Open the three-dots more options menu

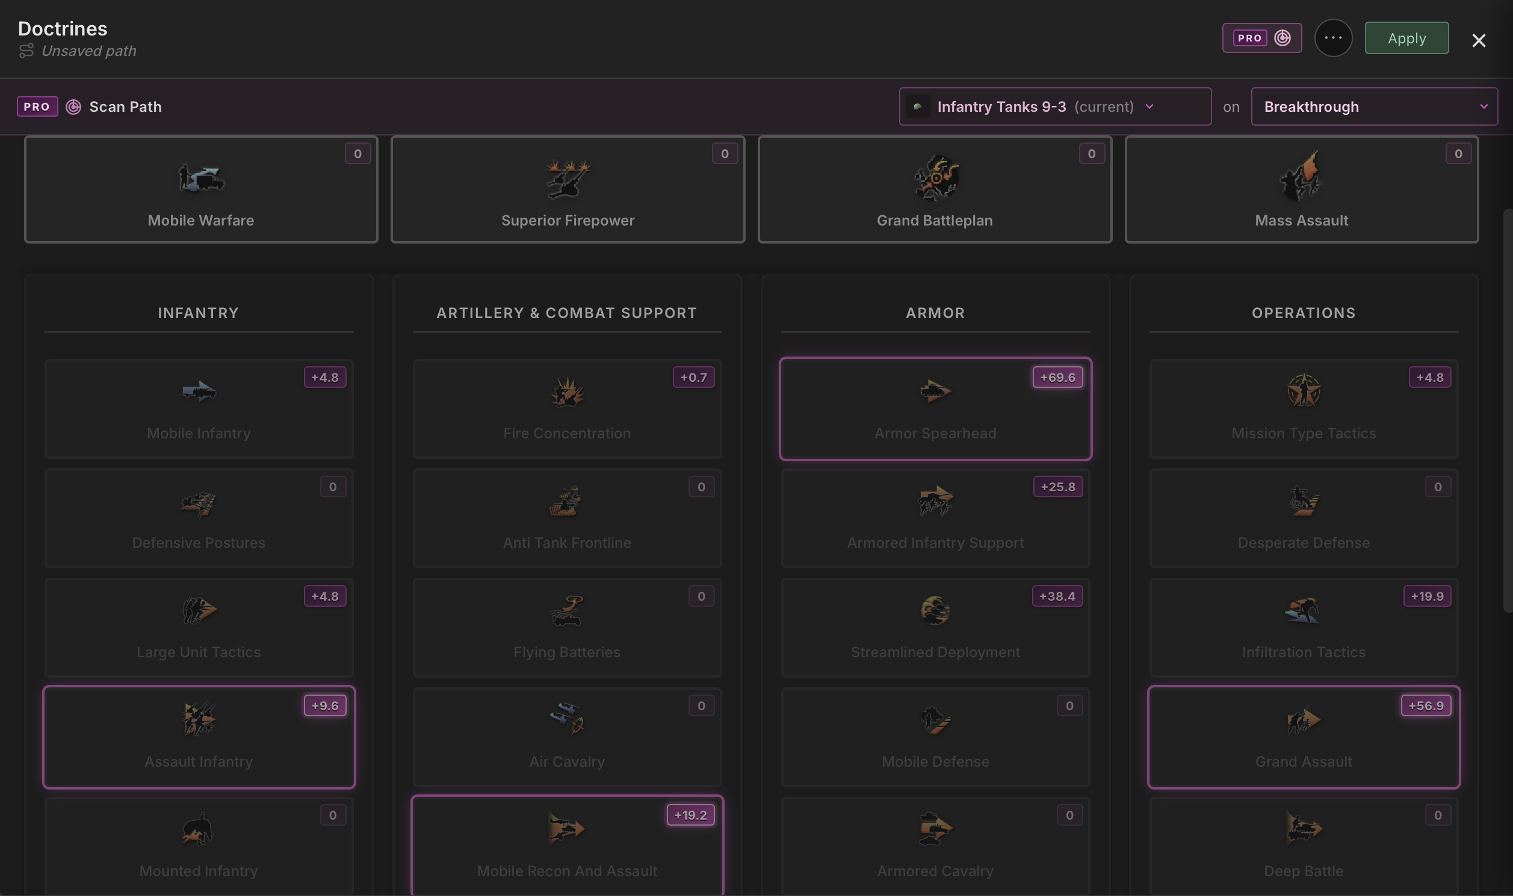tap(1333, 38)
